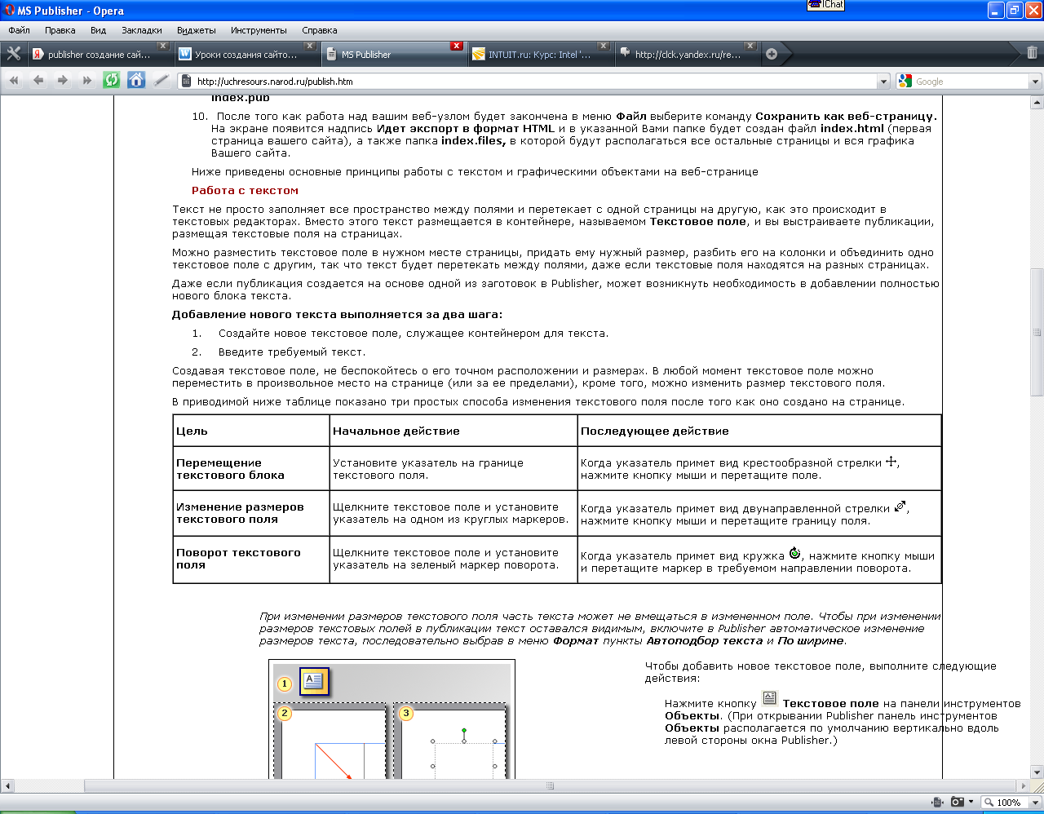Image resolution: width=1044 pixels, height=814 pixels.
Task: Click the Последующее действие table header
Action: (x=759, y=431)
